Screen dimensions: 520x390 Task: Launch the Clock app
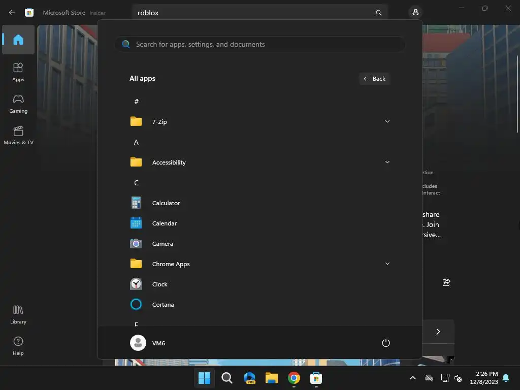(x=259, y=284)
